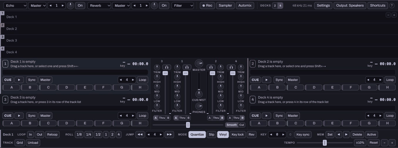This screenshot has width=398, height=148.
Task: Click the Deck 1 CUE button
Action: (8, 80)
